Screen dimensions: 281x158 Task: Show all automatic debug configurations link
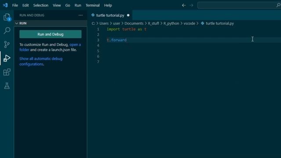point(41,61)
